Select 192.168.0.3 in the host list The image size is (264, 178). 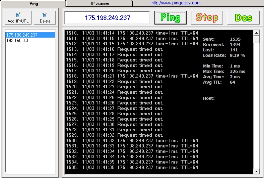[30, 40]
